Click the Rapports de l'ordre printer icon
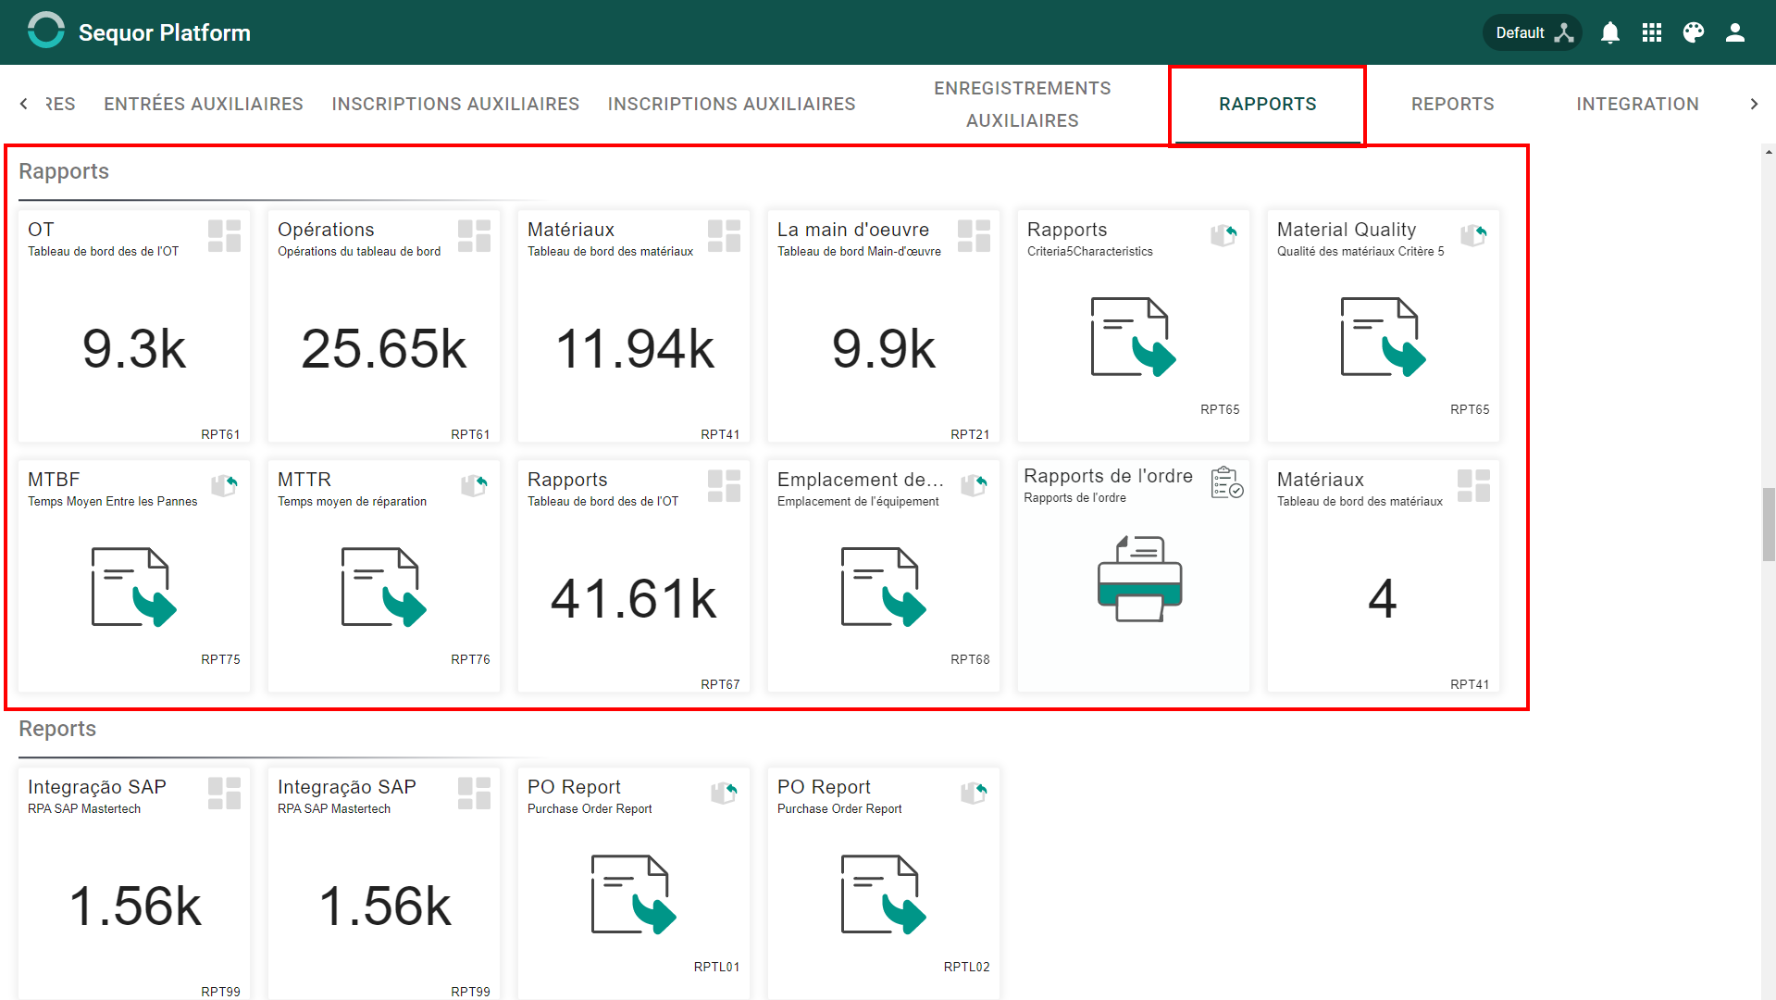 coord(1139,579)
